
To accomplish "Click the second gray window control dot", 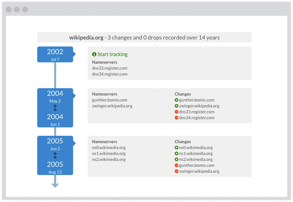I will point(17,9).
